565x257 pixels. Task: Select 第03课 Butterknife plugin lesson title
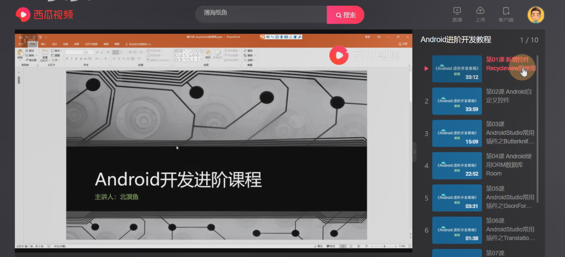point(510,133)
